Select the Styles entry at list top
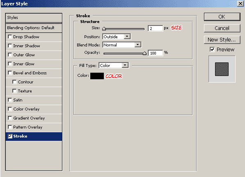Viewport: 245px width, 177px height. pos(34,18)
